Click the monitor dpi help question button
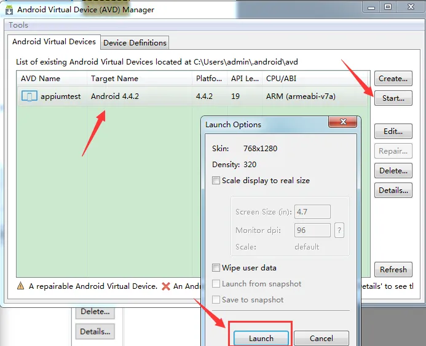Screen dimensions: 426x346 [x=339, y=230]
